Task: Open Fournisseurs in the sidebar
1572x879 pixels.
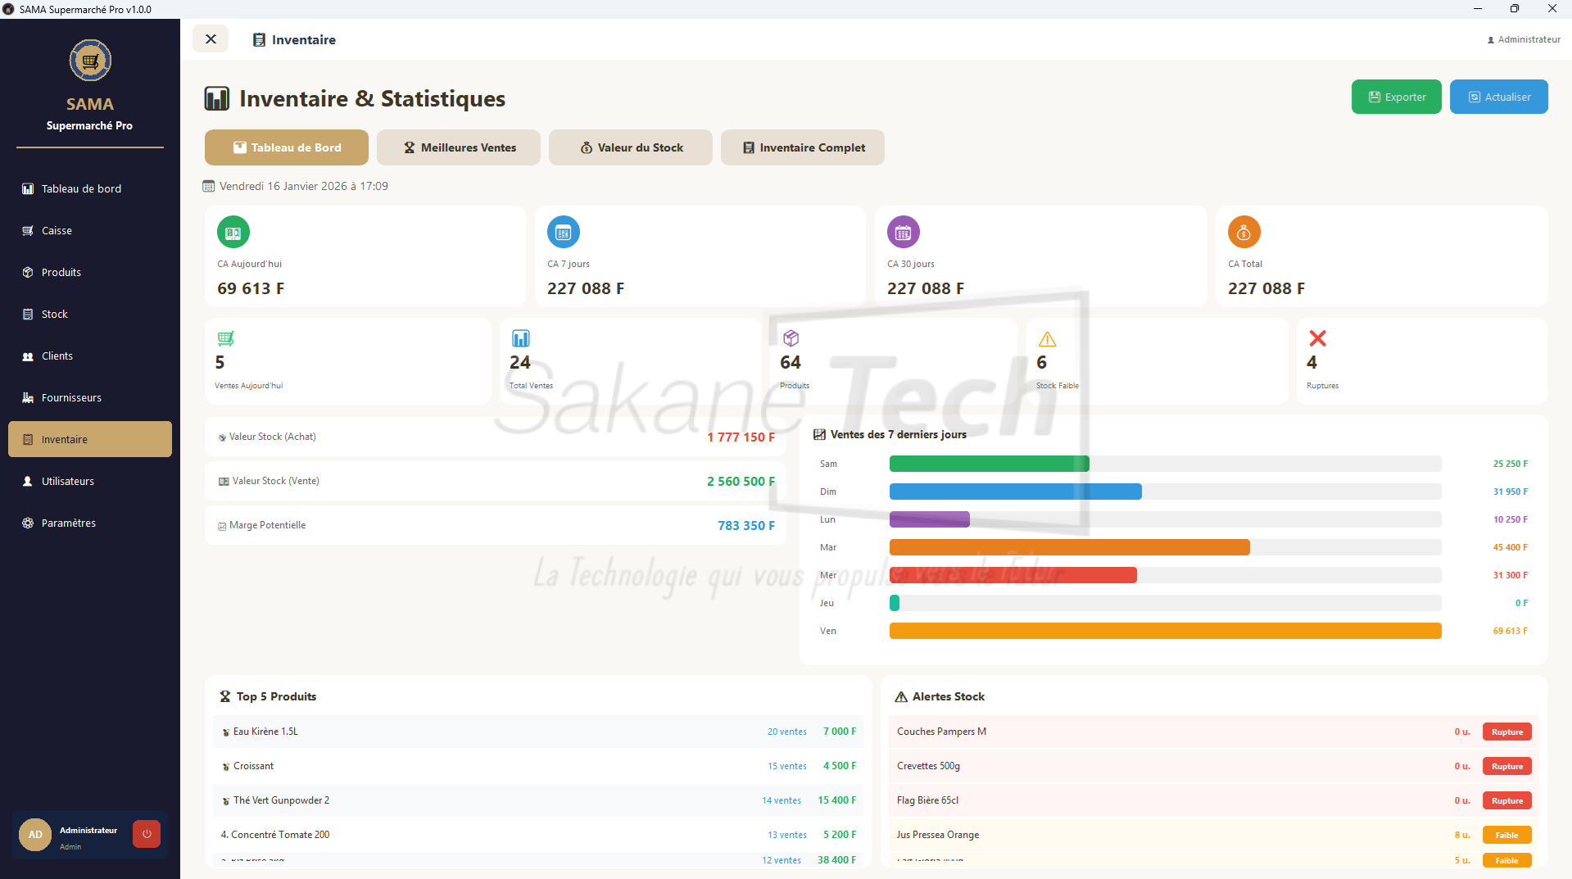Action: click(90, 397)
